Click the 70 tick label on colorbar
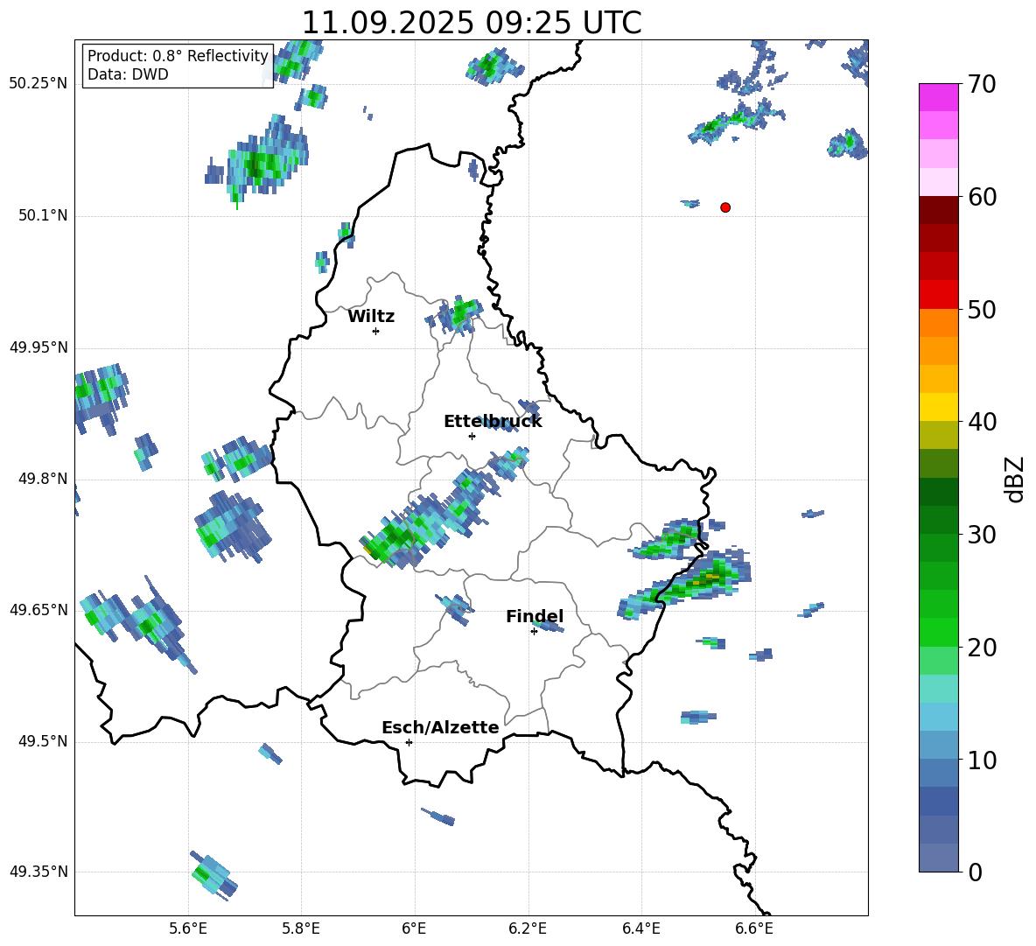Viewport: 1036px width, 946px height. pyautogui.click(x=983, y=85)
